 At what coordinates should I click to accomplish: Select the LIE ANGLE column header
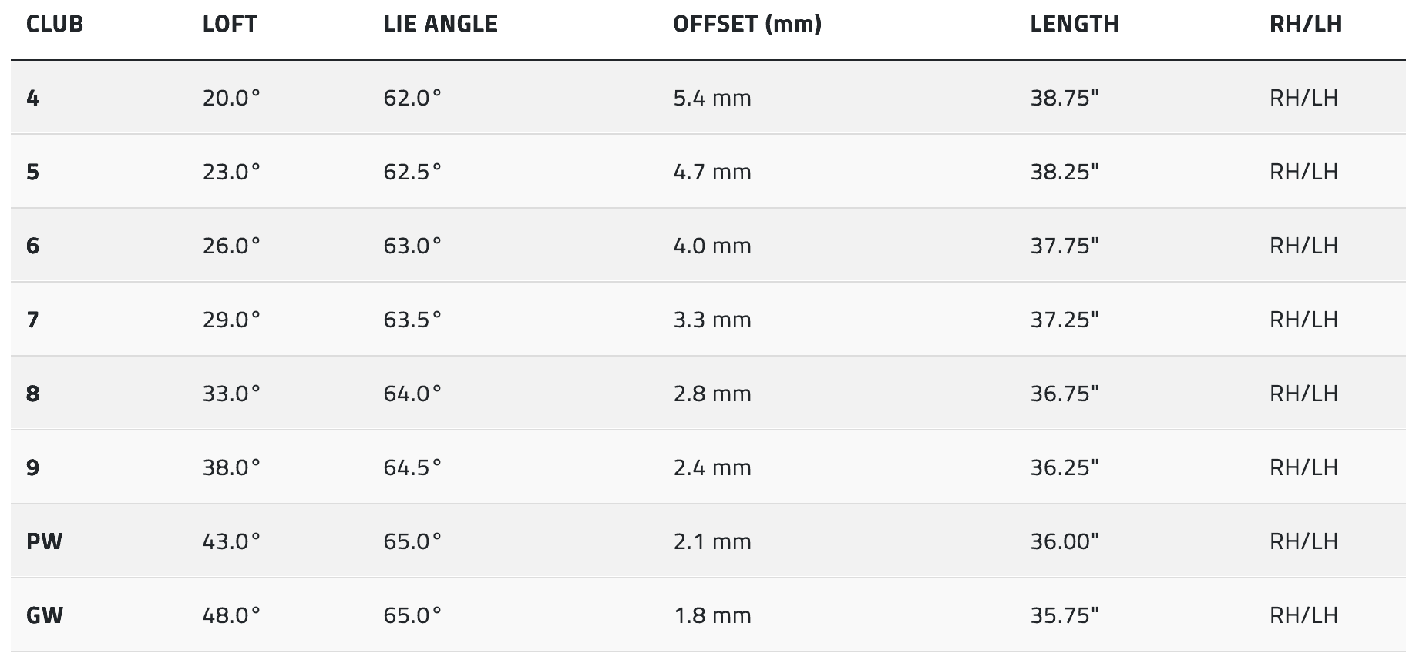tap(440, 25)
